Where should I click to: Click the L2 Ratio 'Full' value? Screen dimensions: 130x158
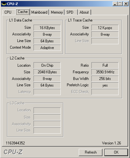tap(105, 65)
